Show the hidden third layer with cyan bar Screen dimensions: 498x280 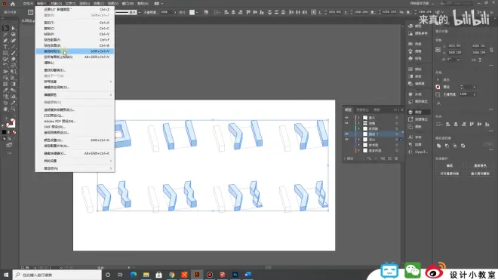click(346, 129)
